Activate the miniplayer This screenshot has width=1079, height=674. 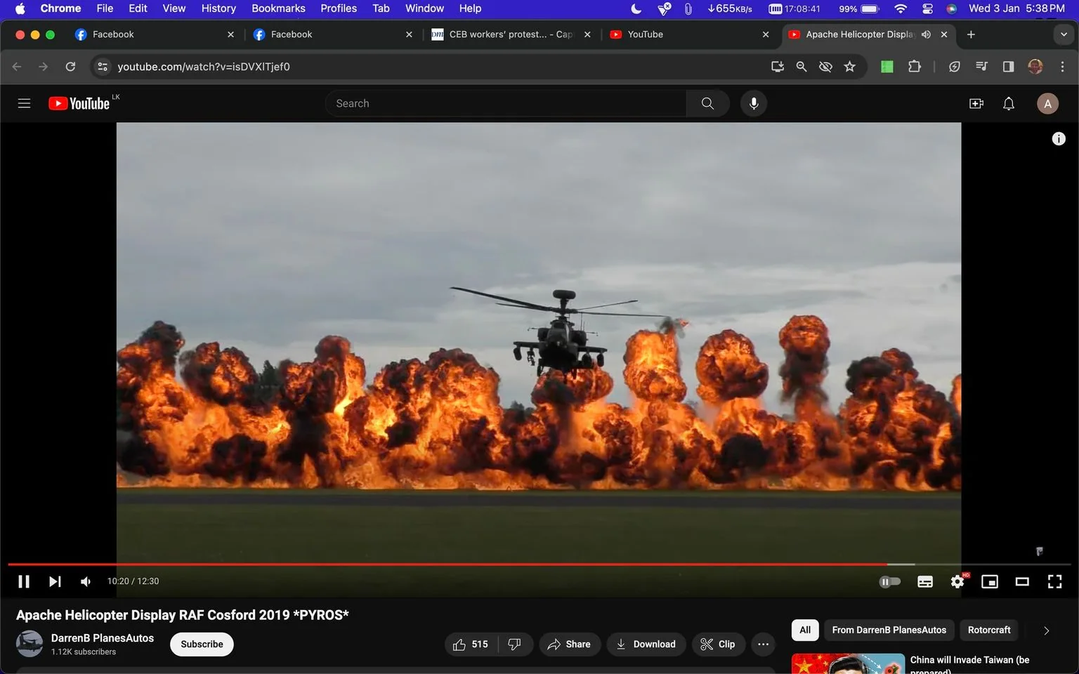(990, 581)
